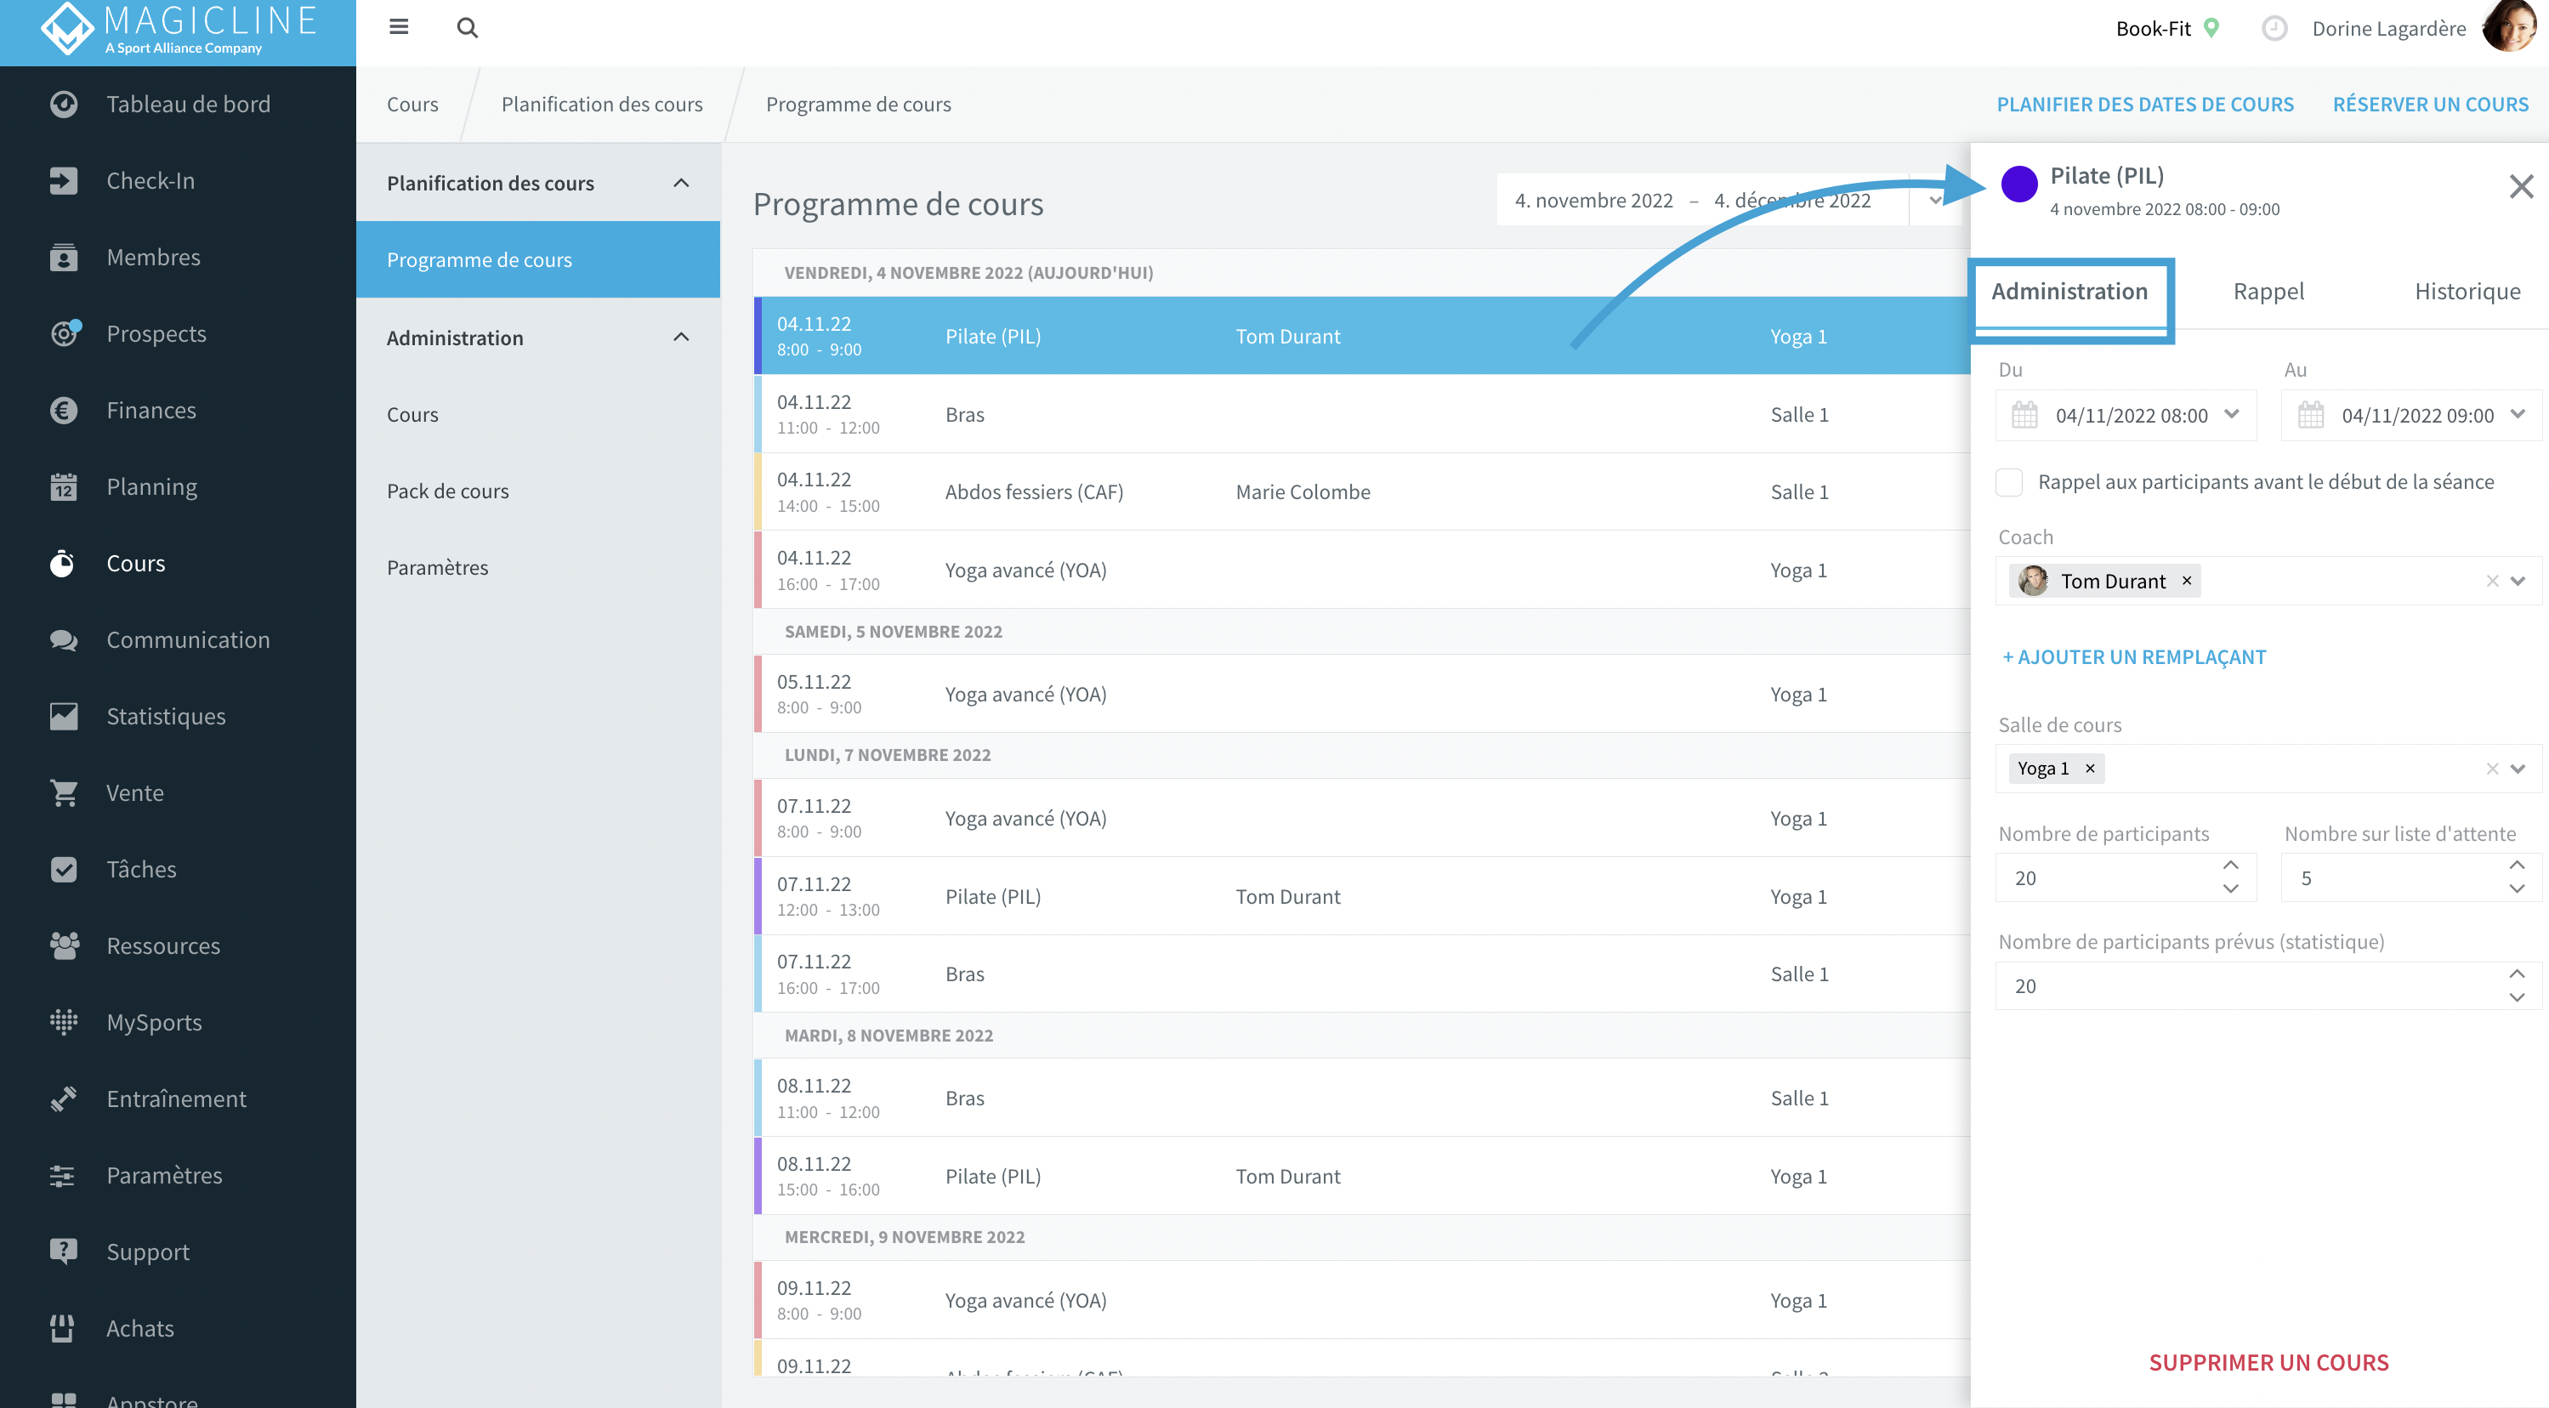Click Planifier des dates de cours
Image resolution: width=2549 pixels, height=1408 pixels.
coord(2144,104)
